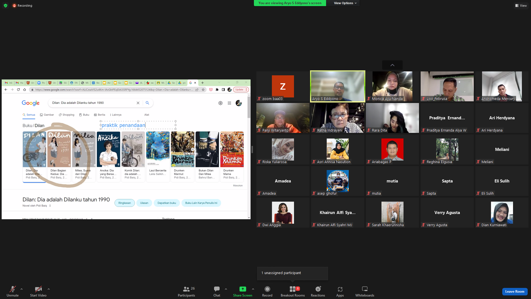Viewport: 531px width, 299px height.
Task: Switch to the Gambar tab
Action: click(x=47, y=115)
